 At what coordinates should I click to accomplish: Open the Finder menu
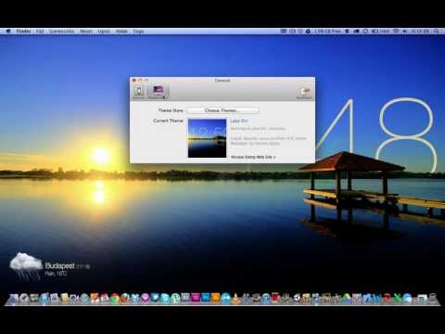click(x=23, y=32)
